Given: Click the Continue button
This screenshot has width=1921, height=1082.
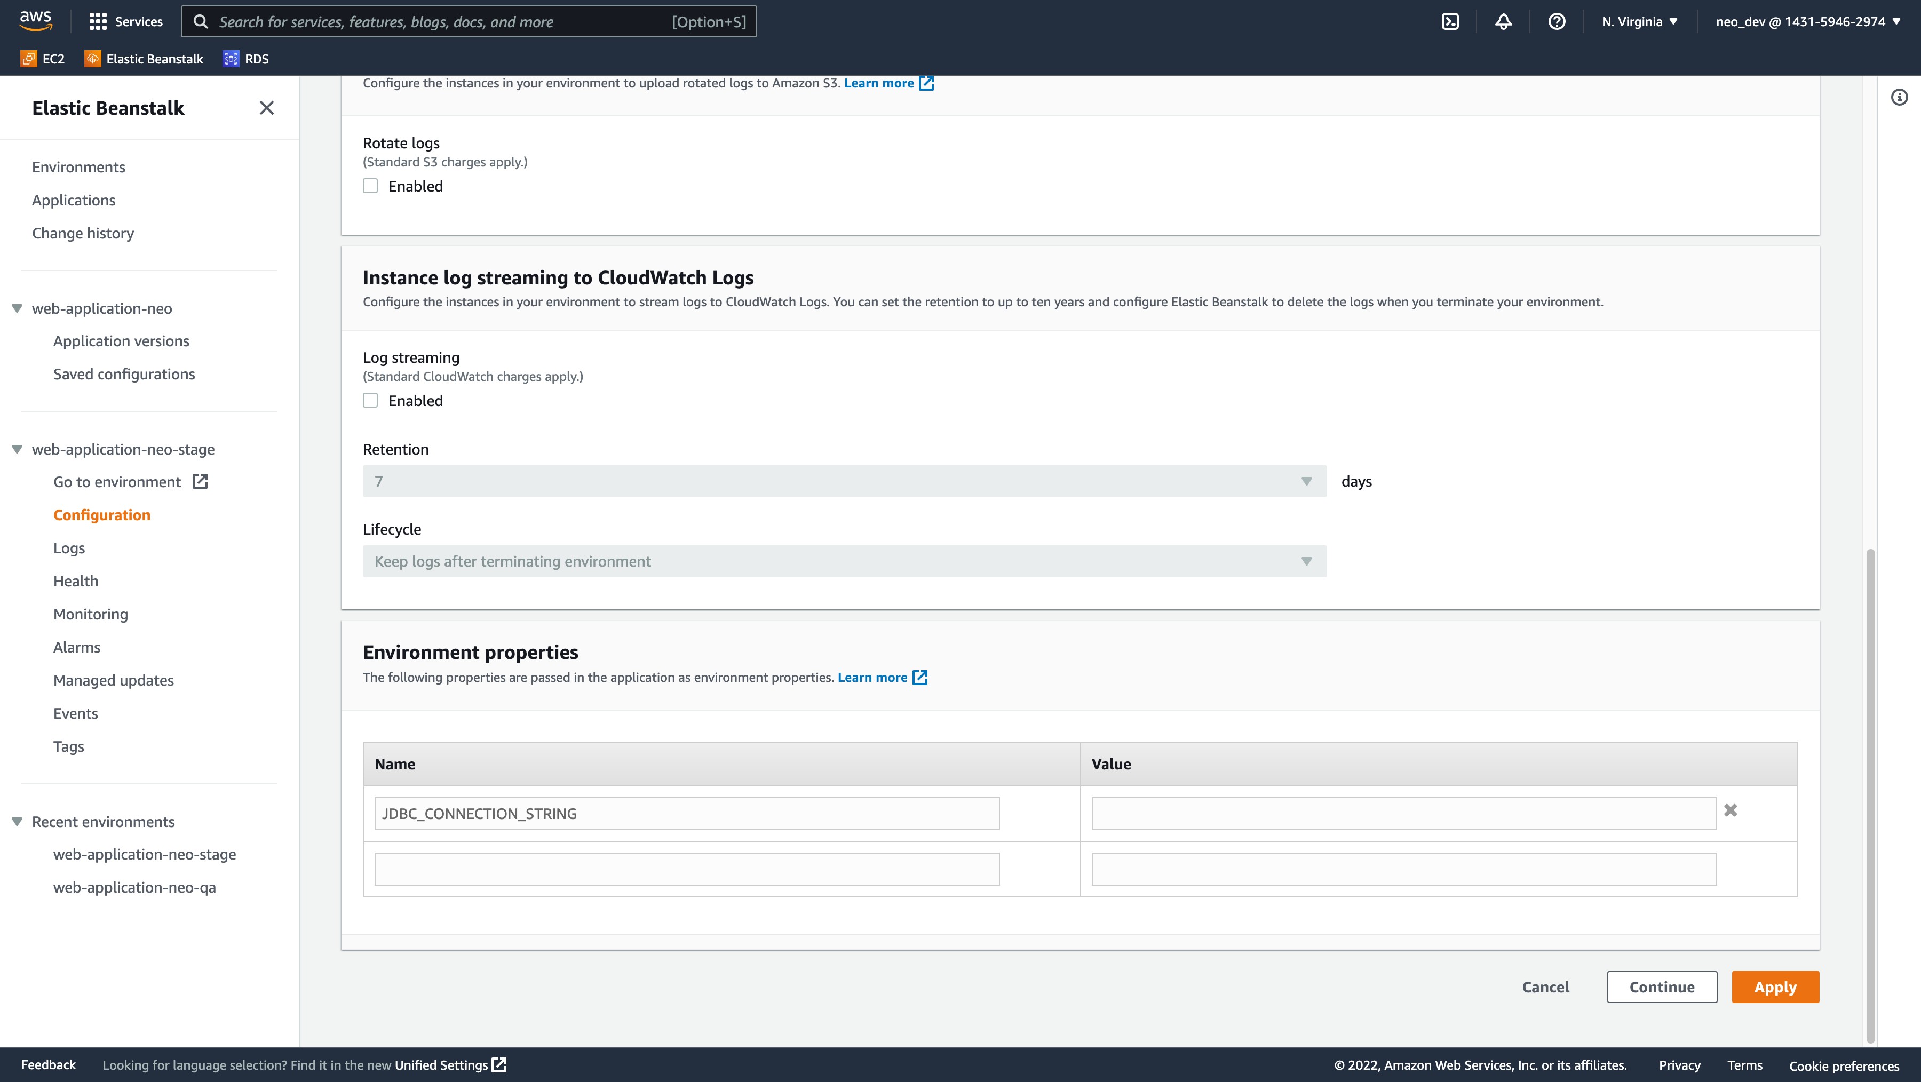Looking at the screenshot, I should [1662, 986].
